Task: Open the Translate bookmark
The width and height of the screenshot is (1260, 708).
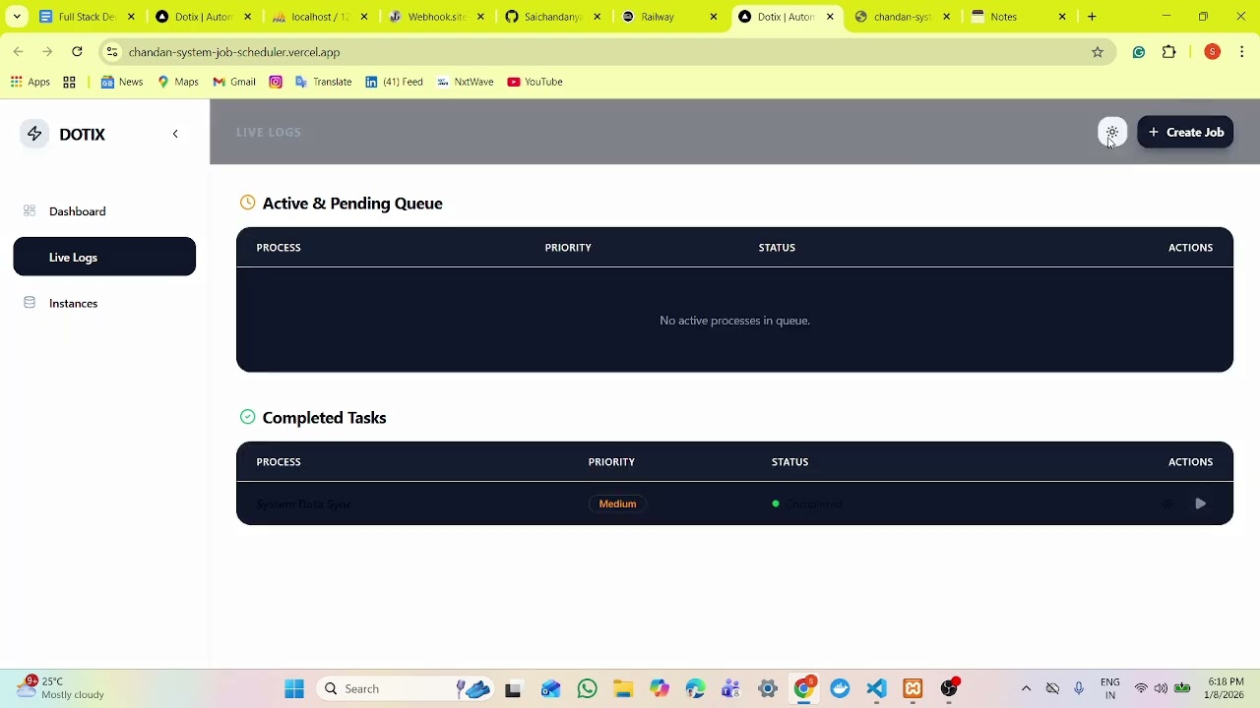Action: (x=323, y=82)
